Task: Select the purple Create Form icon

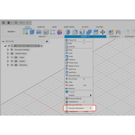Action: pos(60,32)
